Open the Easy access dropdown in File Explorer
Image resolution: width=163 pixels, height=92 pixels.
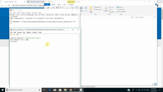pos(98,9)
